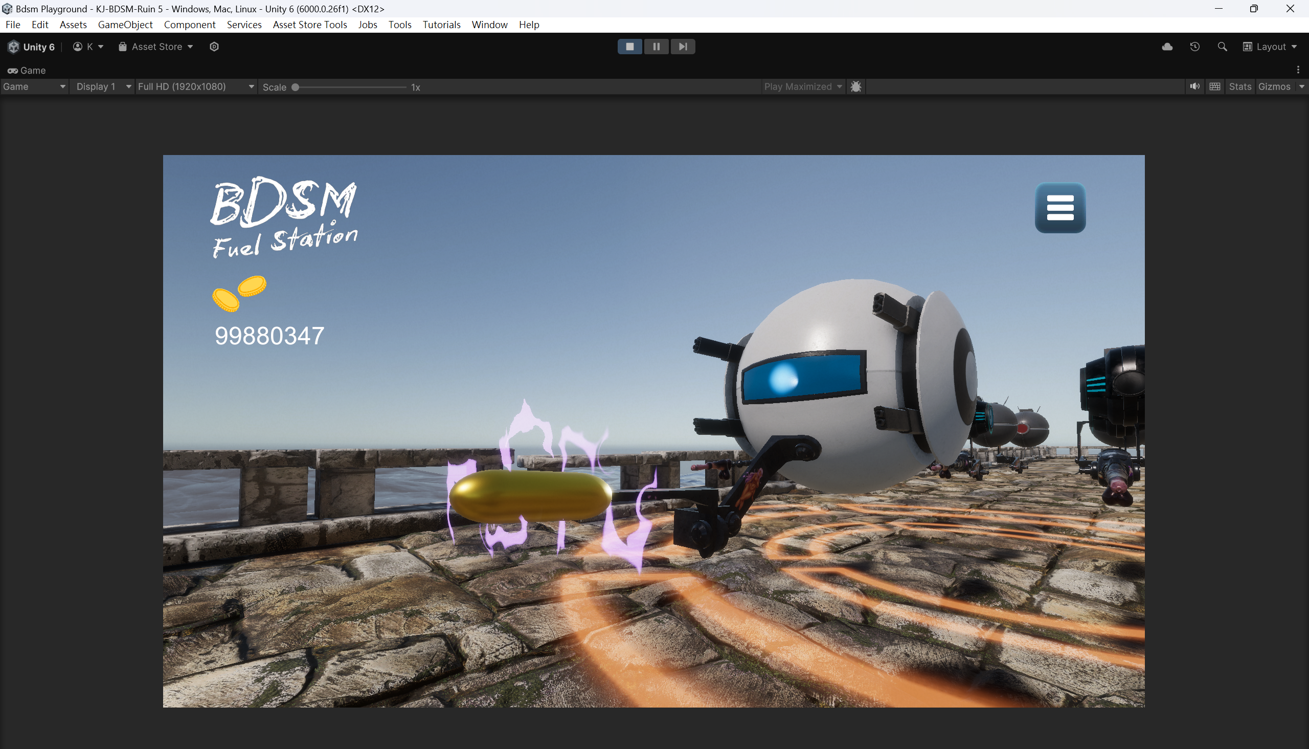Open Unity Cloud icon

[x=1166, y=47]
